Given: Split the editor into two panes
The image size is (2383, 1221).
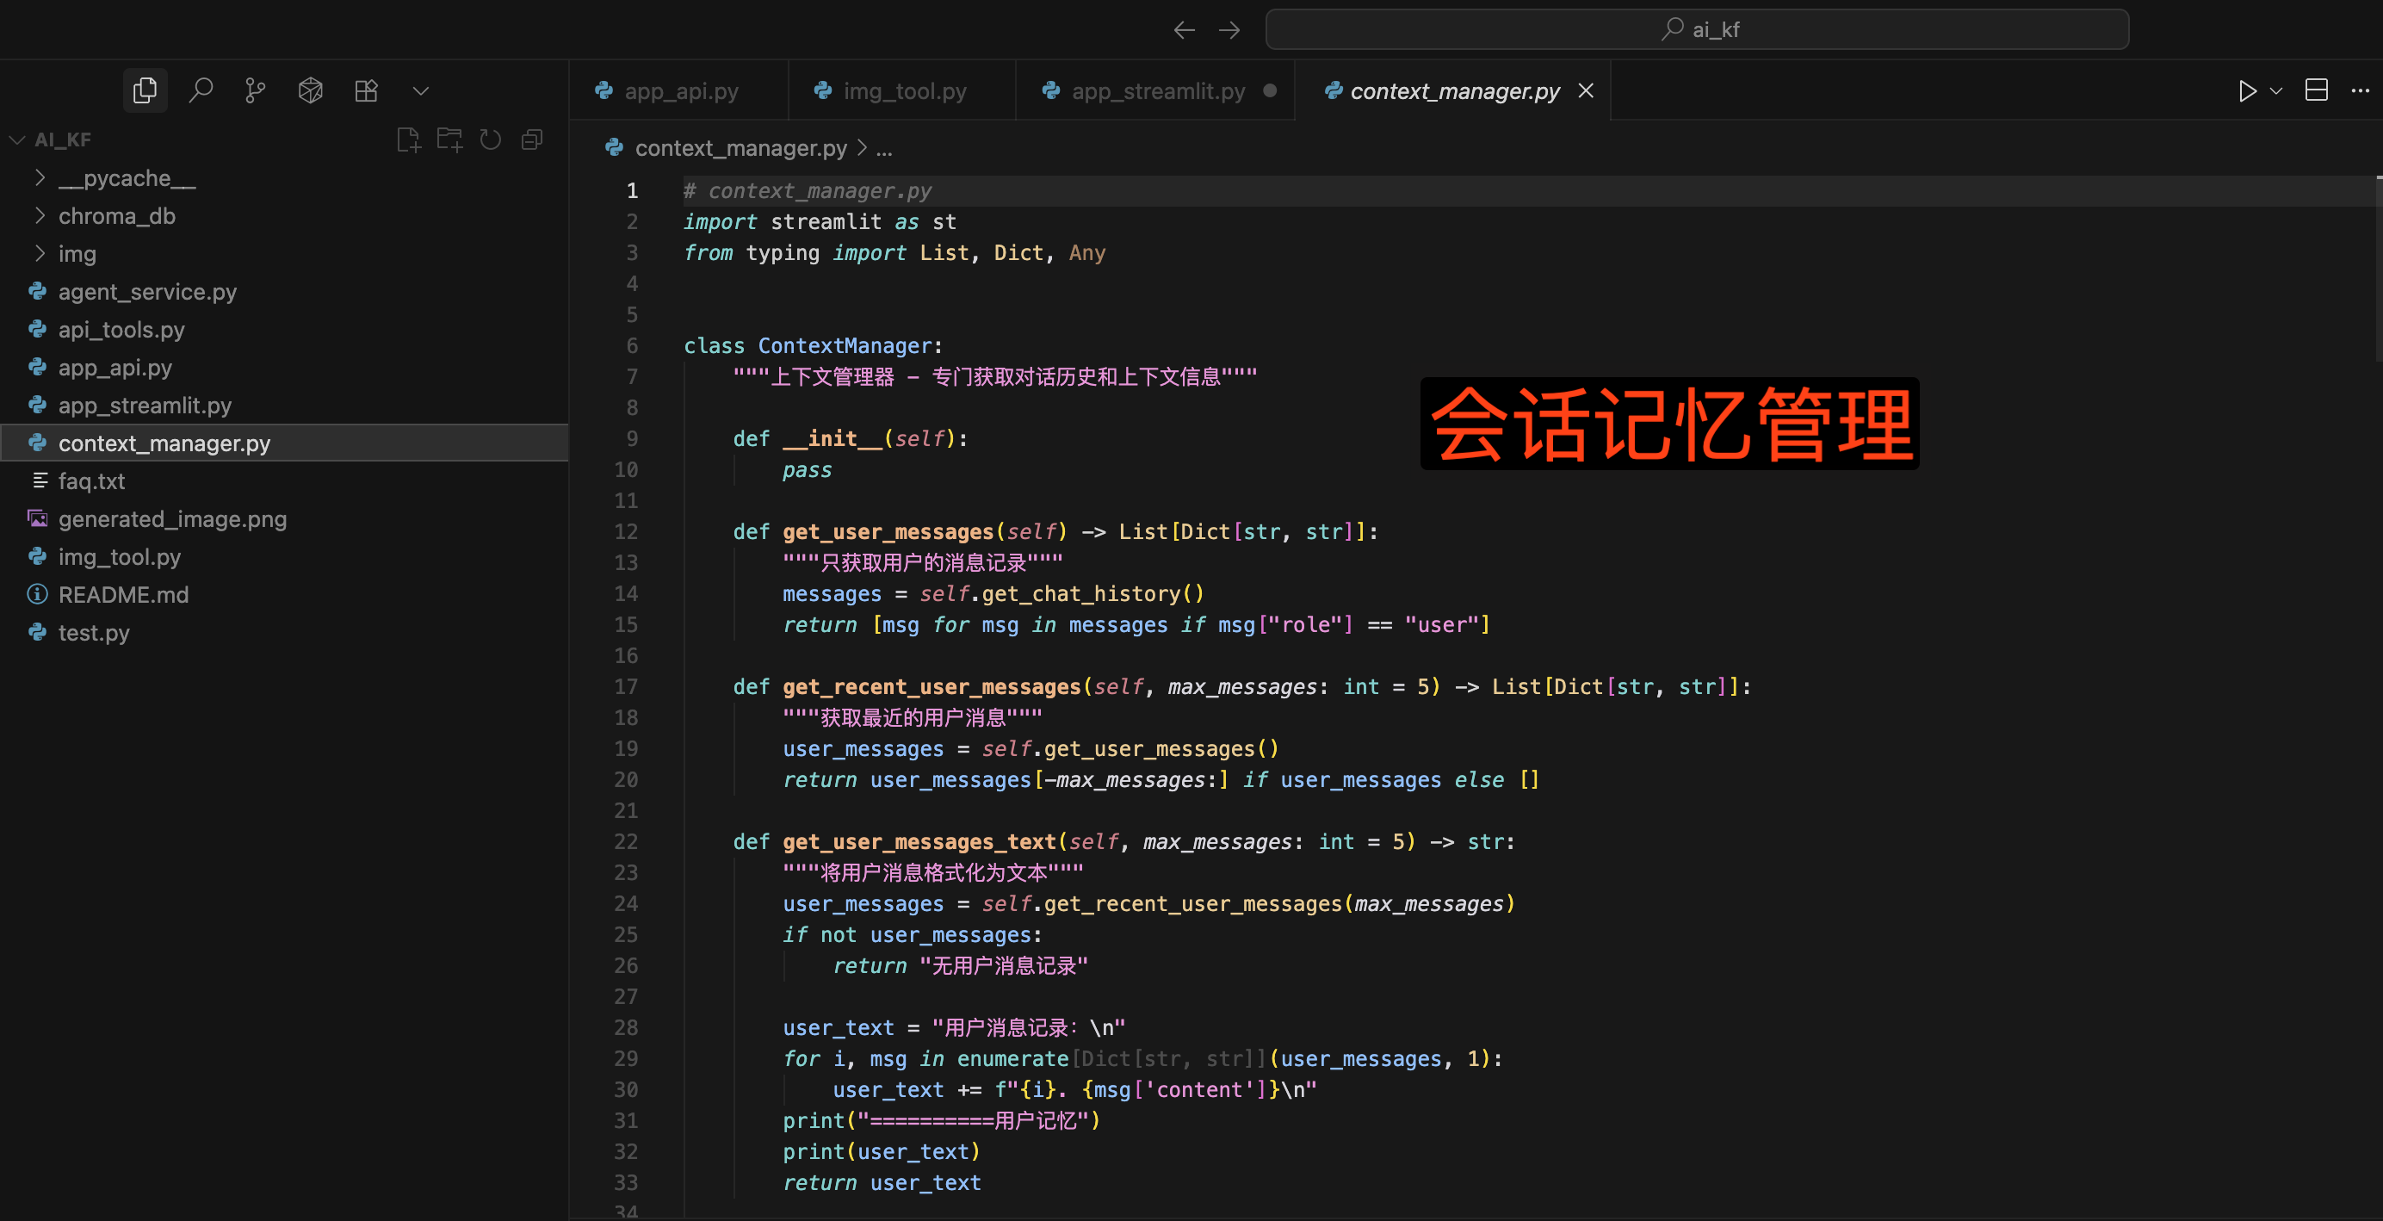Looking at the screenshot, I should point(2318,90).
